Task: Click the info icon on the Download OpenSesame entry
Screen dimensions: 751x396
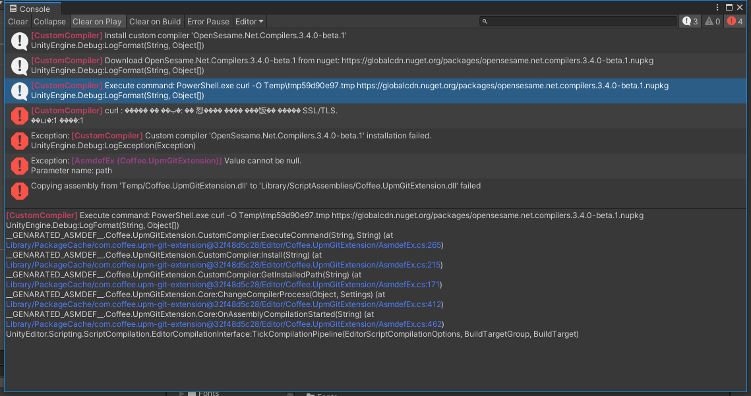Action: tap(19, 65)
